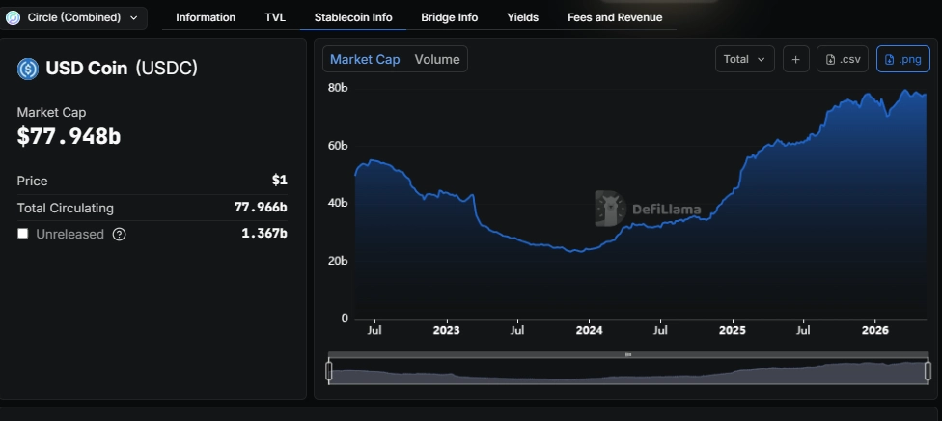This screenshot has height=421, width=942.
Task: Click the range slider top grip bar
Action: coord(628,354)
